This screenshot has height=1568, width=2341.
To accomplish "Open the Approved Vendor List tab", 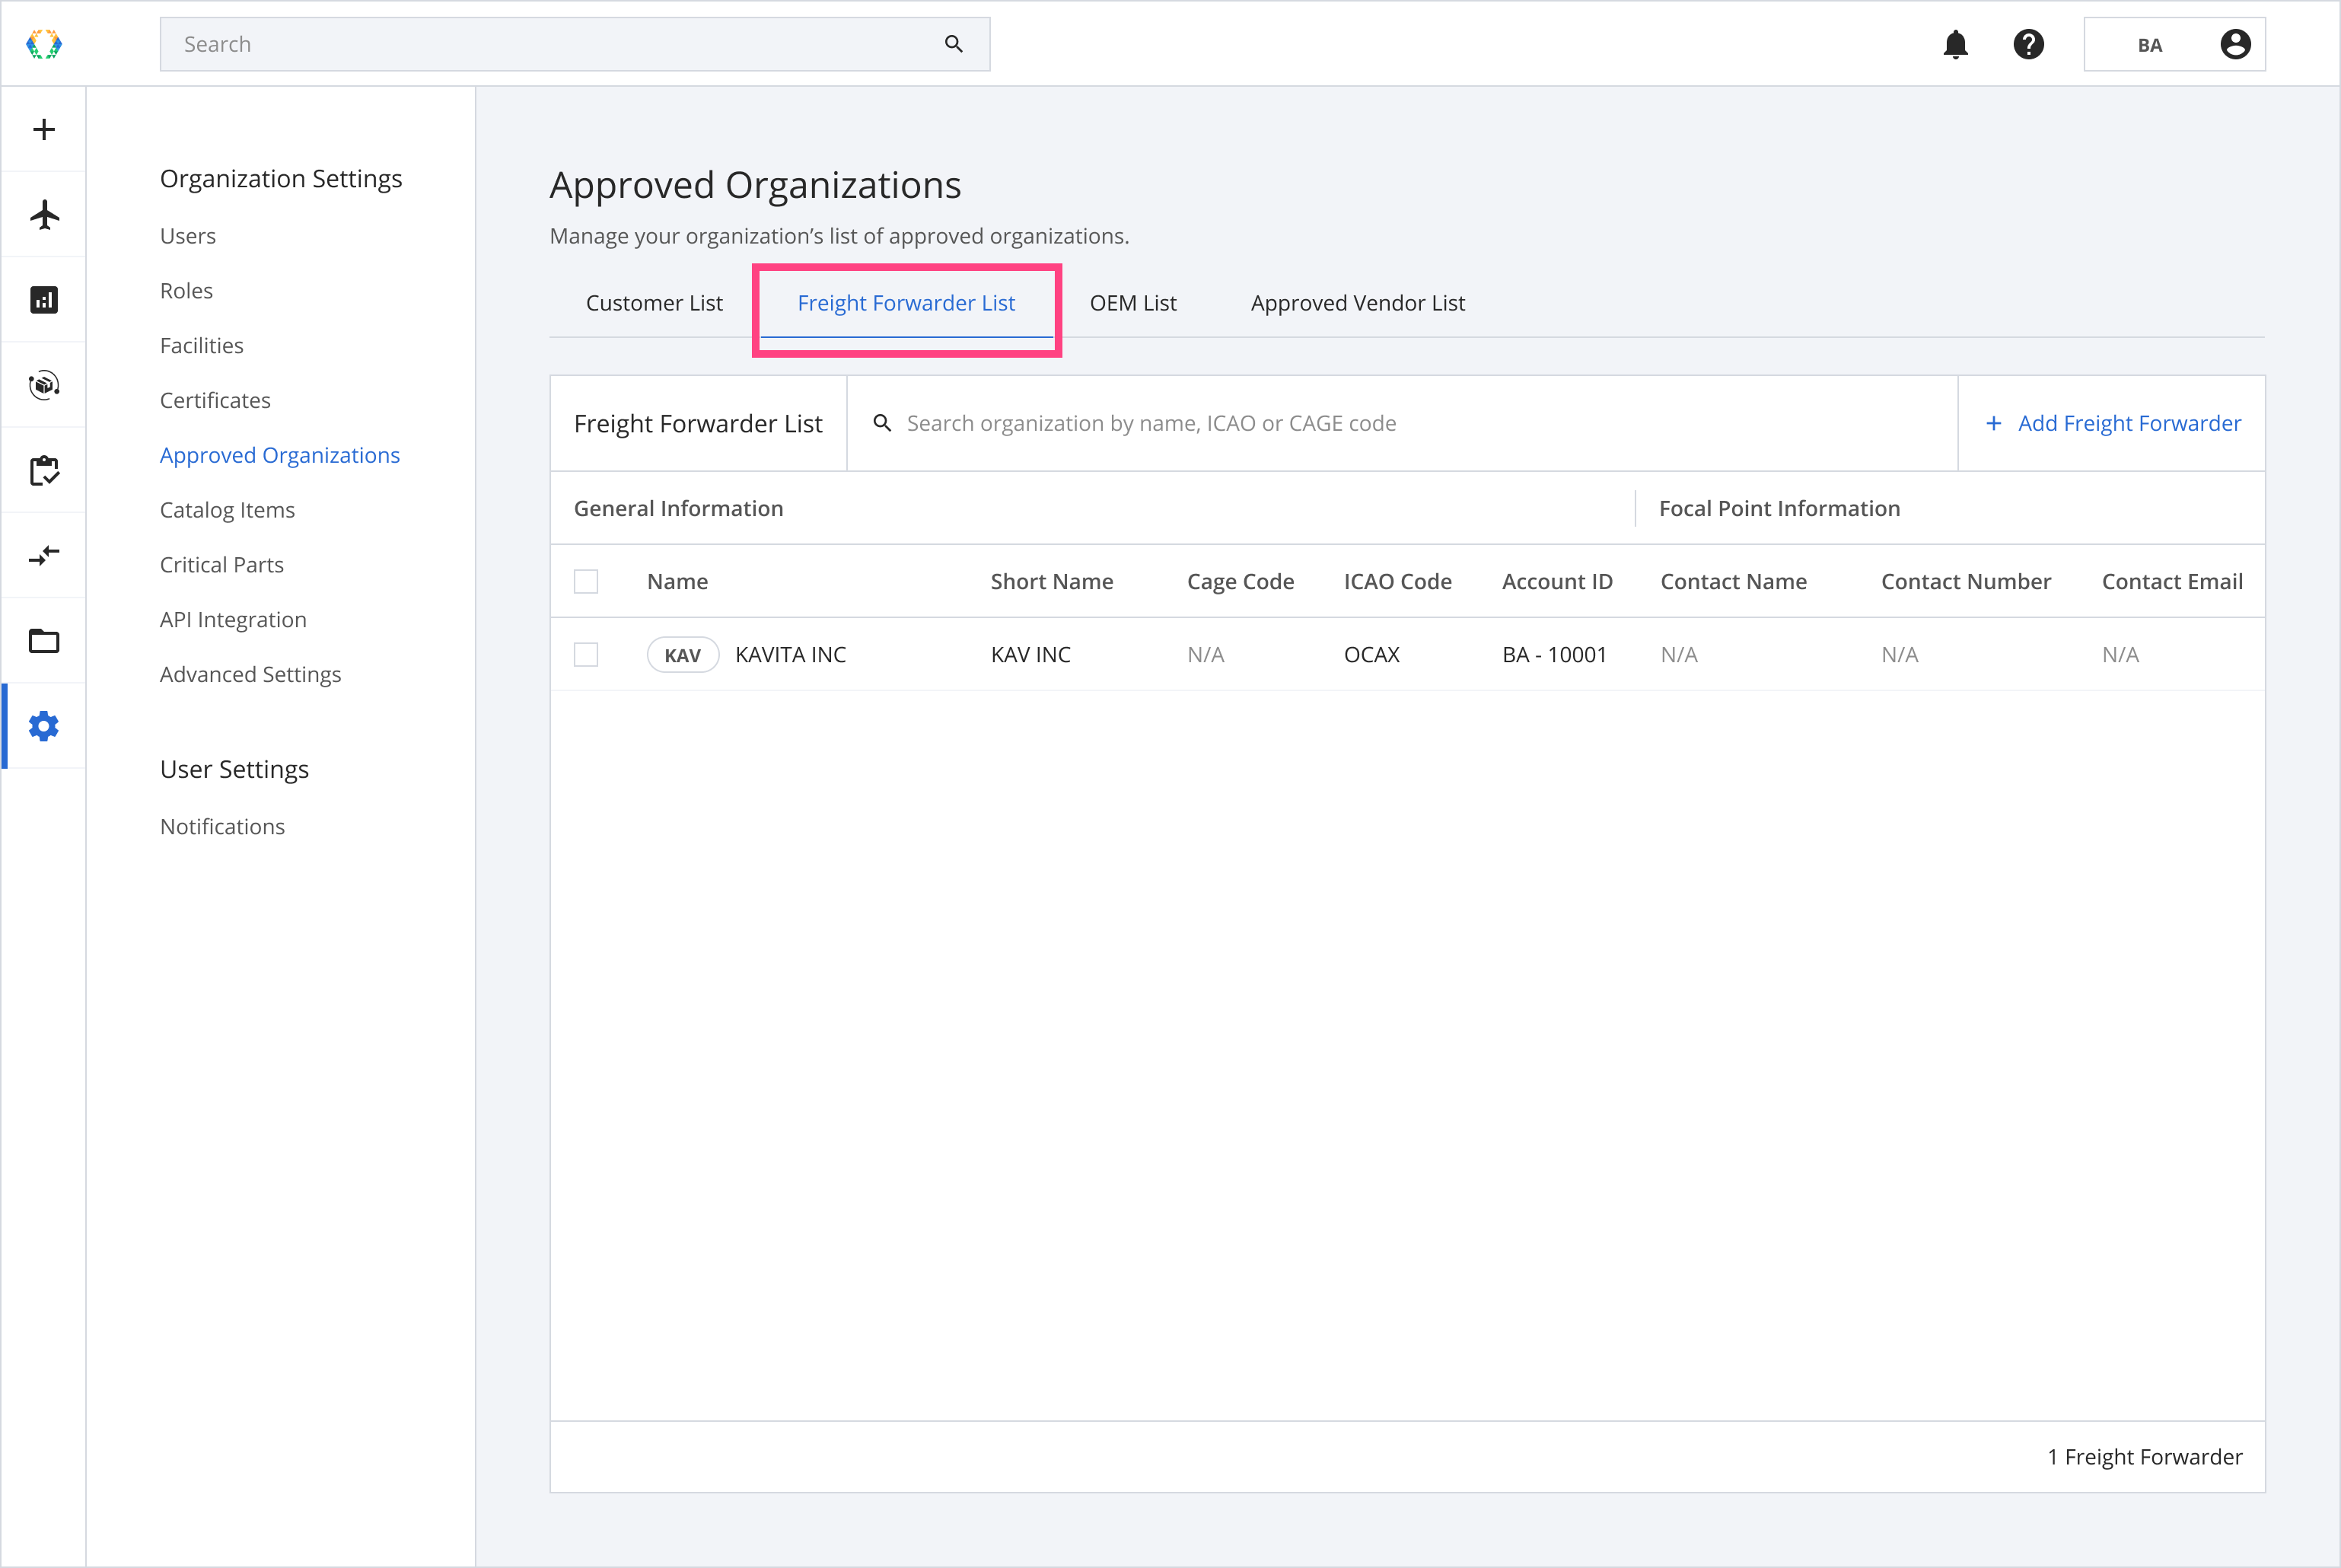I will click(x=1358, y=303).
